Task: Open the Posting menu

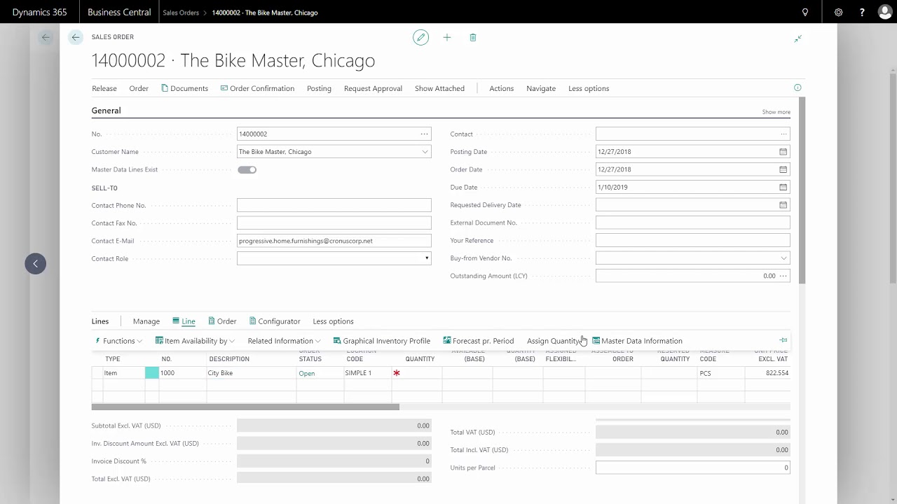Action: [x=319, y=88]
